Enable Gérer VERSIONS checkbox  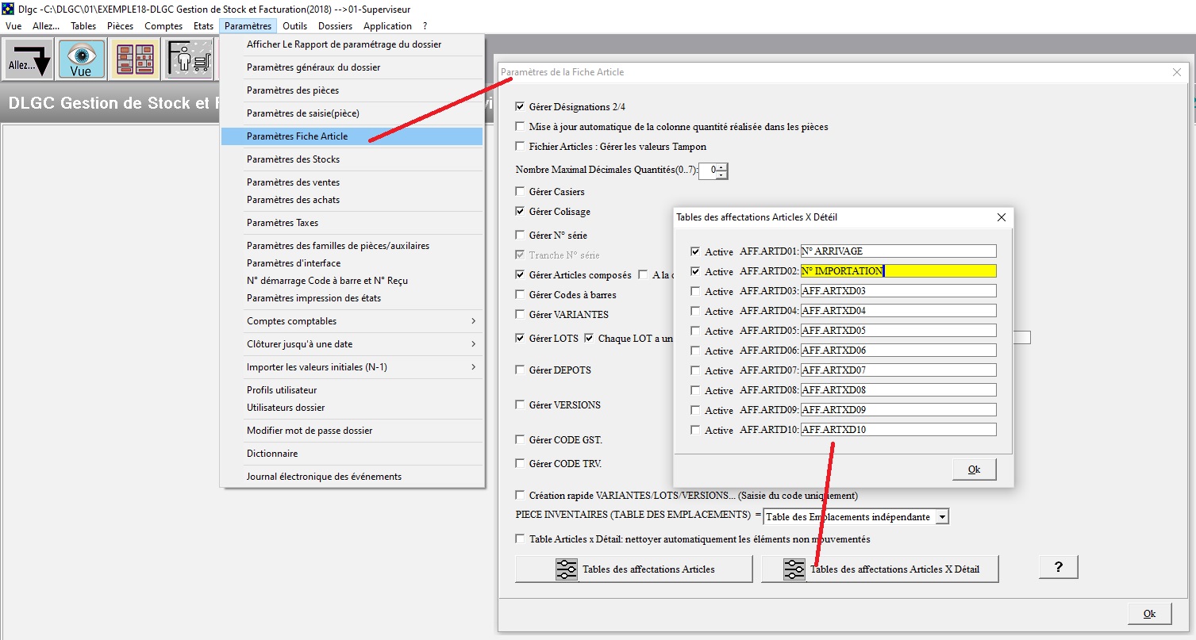(521, 404)
